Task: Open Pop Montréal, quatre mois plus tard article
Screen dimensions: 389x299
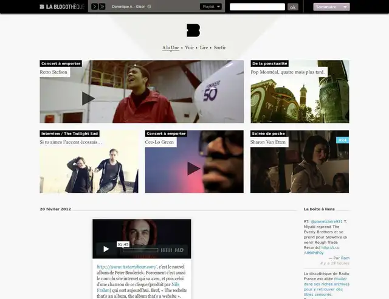Action: click(x=287, y=72)
